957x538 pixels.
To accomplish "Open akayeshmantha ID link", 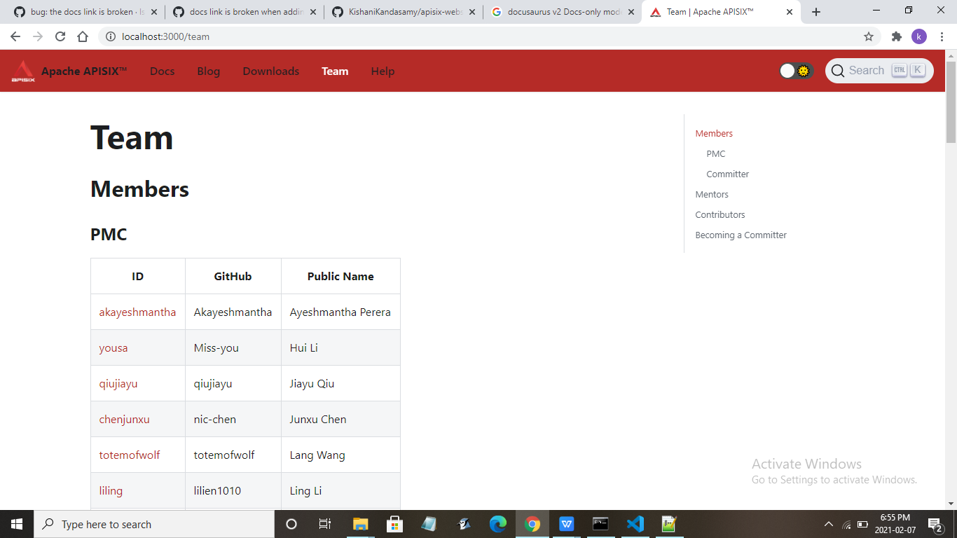I will pos(137,312).
